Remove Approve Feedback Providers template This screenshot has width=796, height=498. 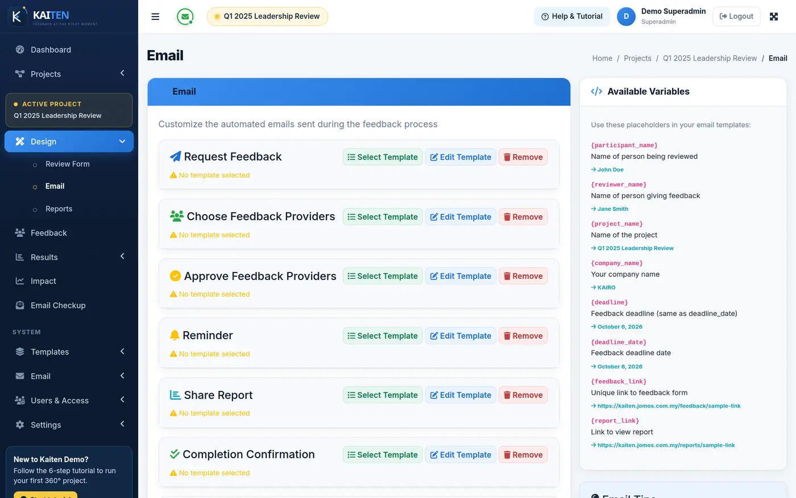tap(523, 276)
